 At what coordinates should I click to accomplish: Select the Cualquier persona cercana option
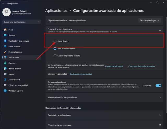point(55,56)
